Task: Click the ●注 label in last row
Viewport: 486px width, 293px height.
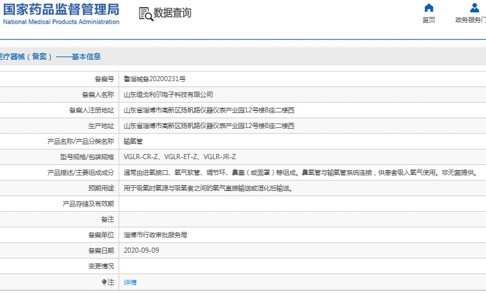Action: pos(108,282)
